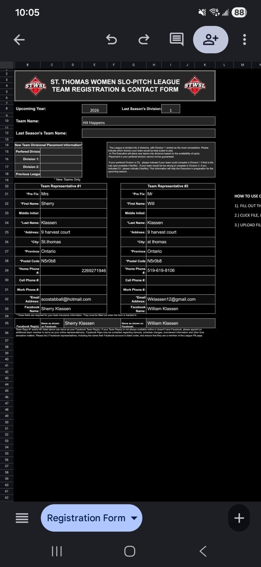Image resolution: width=261 pixels, height=567 pixels.
Task: Select Rep #2 City cell 'st thomas'
Action: [181, 242]
